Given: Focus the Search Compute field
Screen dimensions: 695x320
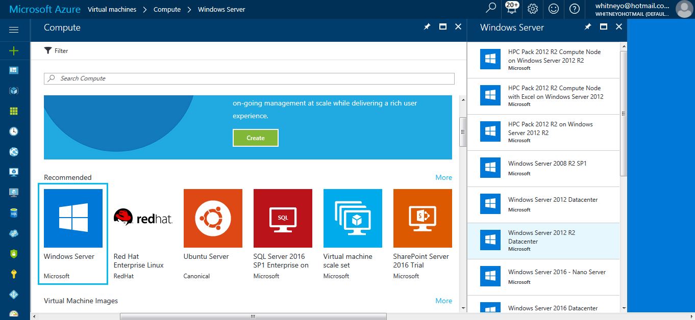Looking at the screenshot, I should [249, 78].
